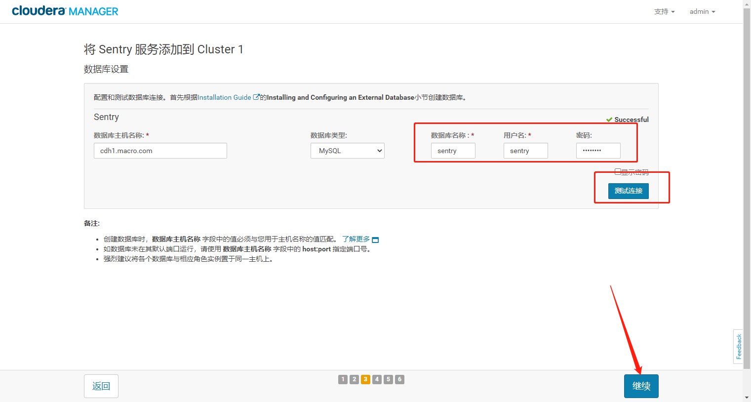Open the 支持 support dropdown menu
Image resolution: width=751 pixels, height=402 pixels.
[664, 11]
